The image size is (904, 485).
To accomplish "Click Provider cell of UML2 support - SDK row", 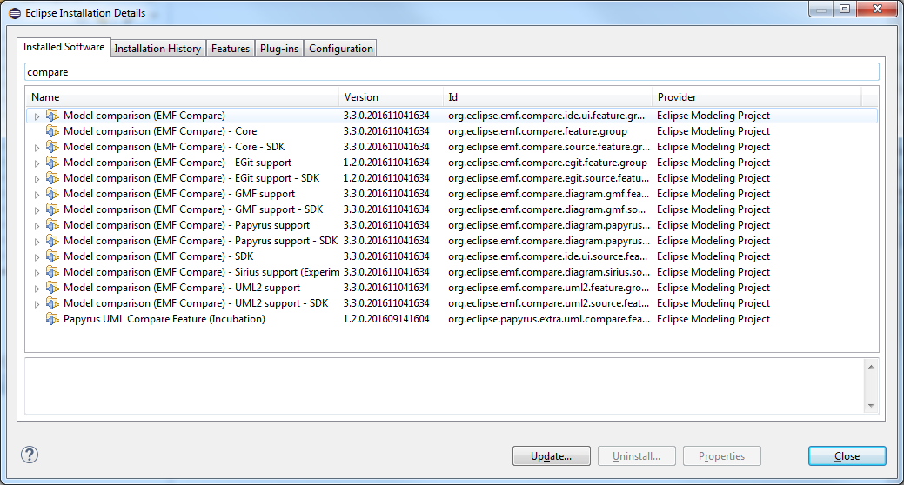I will (713, 303).
